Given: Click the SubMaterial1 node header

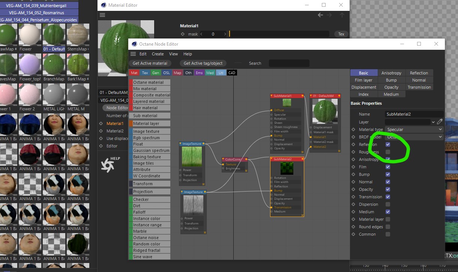Looking at the screenshot, I should tap(287, 96).
